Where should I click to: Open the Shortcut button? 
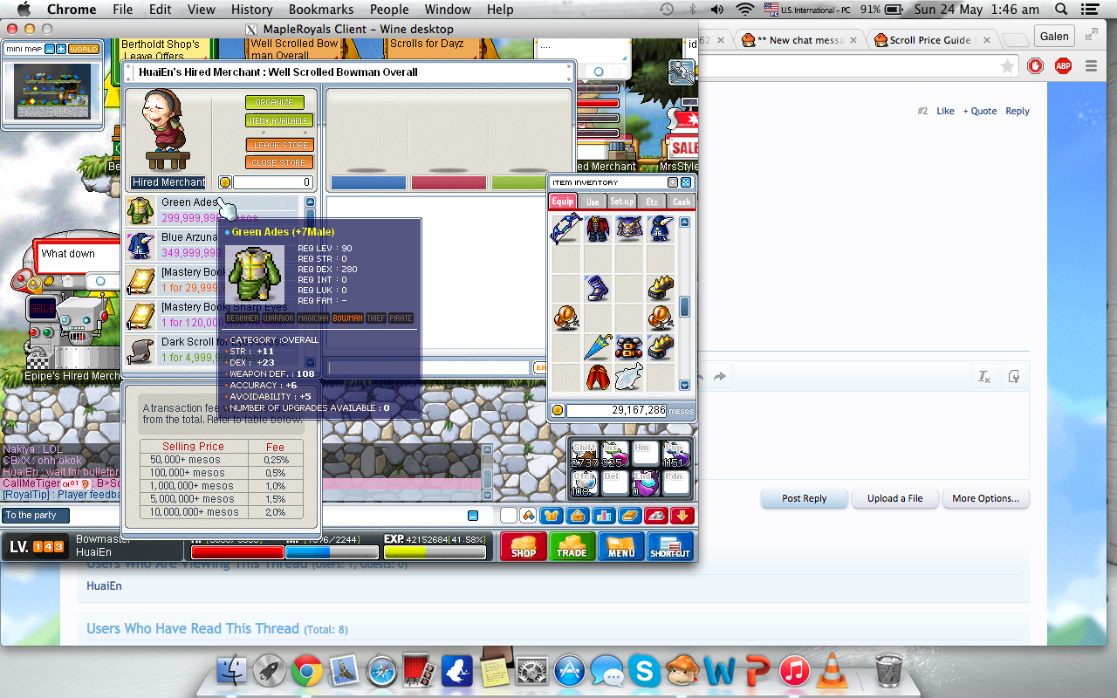(669, 546)
